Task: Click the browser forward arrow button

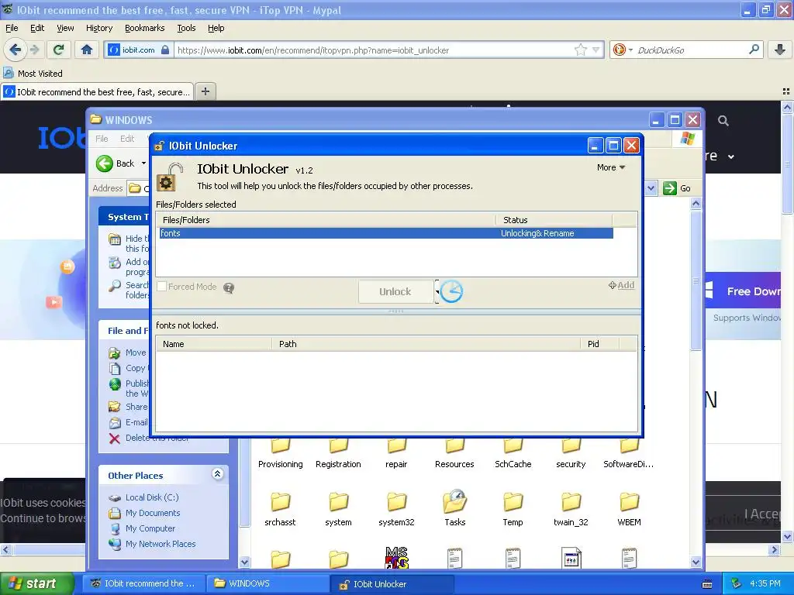Action: click(x=34, y=50)
